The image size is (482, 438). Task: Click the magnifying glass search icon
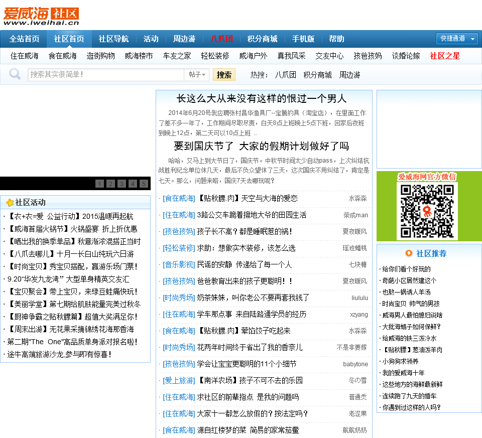coord(15,74)
